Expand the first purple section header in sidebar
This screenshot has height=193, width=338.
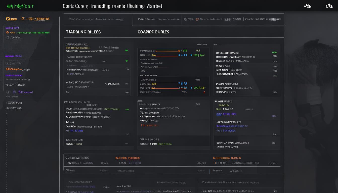tap(12, 28)
